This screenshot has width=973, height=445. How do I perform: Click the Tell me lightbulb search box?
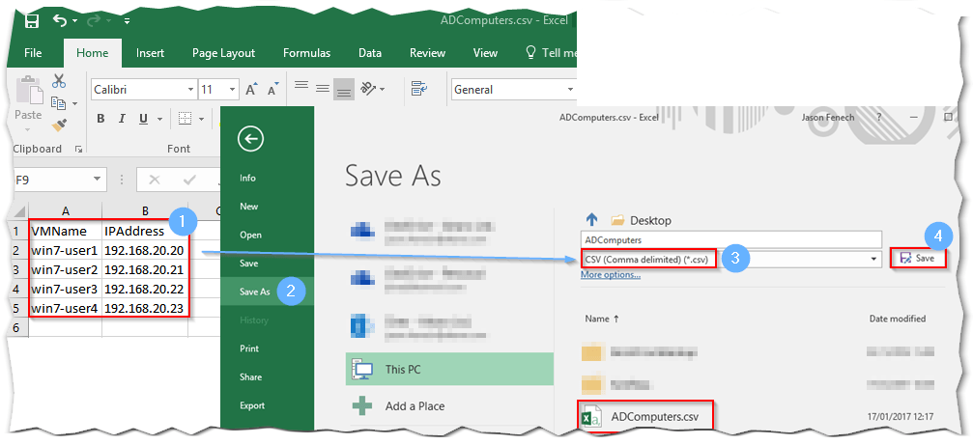pyautogui.click(x=551, y=53)
